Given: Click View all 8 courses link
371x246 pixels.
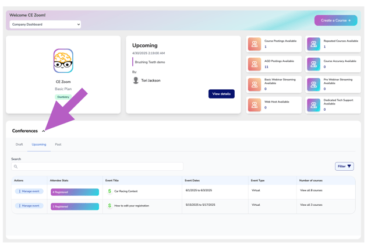Looking at the screenshot, I should click(x=311, y=191).
